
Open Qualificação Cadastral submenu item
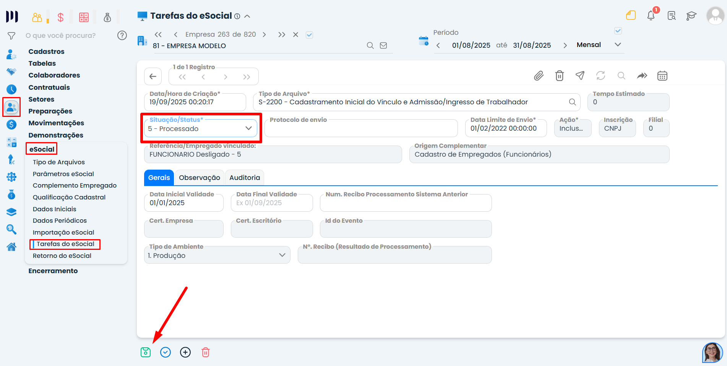(x=69, y=197)
